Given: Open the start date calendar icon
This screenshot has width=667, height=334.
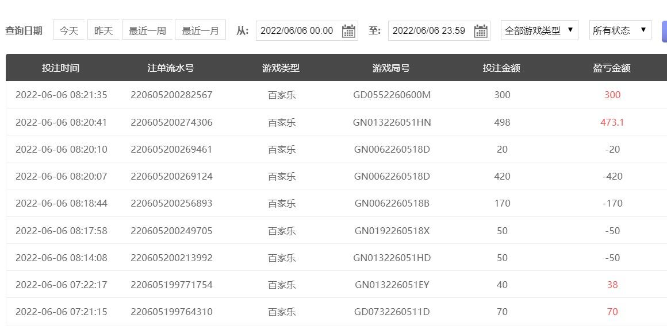Looking at the screenshot, I should [348, 31].
